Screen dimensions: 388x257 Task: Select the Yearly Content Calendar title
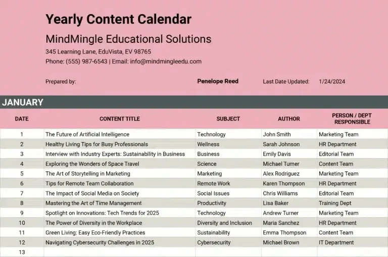coord(118,20)
